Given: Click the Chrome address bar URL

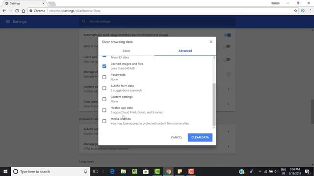Looking at the screenshot, I should click(x=75, y=11).
